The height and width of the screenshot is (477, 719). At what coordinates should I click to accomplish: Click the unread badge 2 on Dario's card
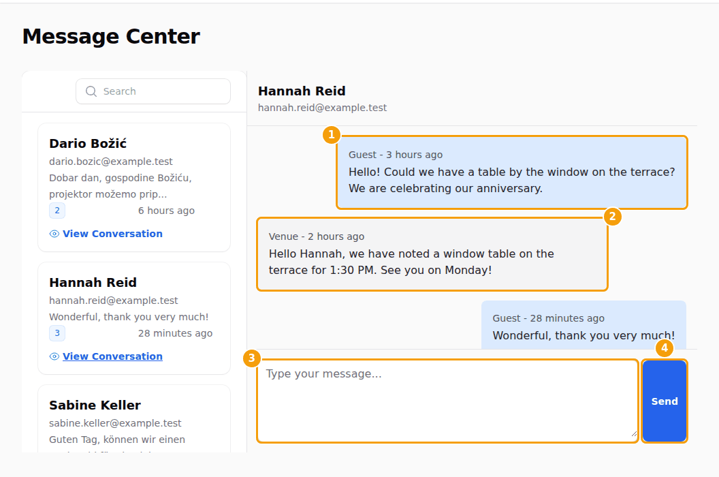tap(57, 211)
